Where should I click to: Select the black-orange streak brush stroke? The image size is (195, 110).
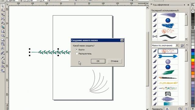pyautogui.click(x=168, y=78)
